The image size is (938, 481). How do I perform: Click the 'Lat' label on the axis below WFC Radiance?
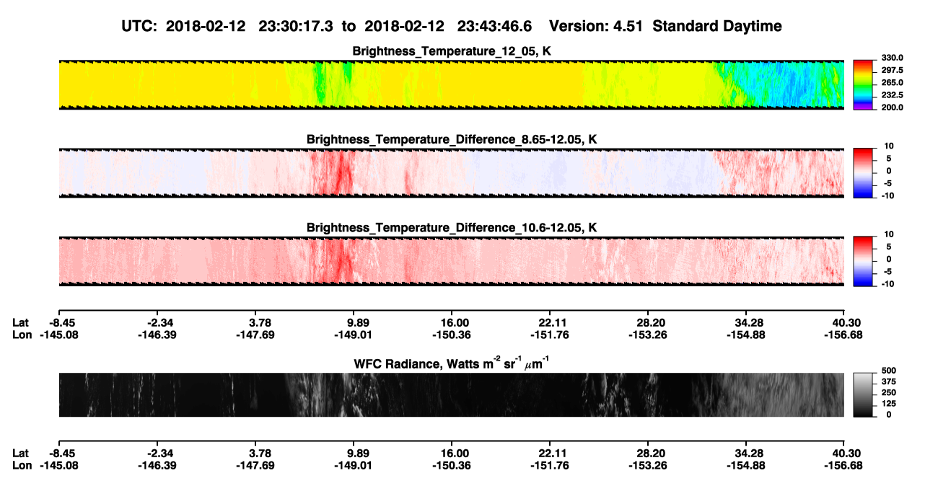(x=22, y=453)
